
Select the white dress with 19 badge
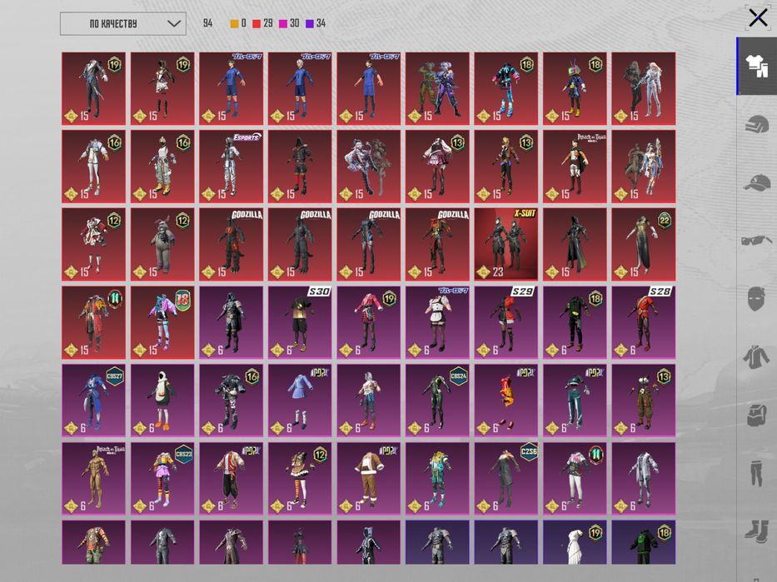pos(575,542)
